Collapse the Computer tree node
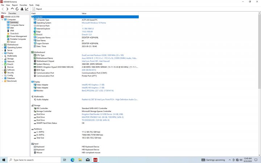 coord(2,20)
